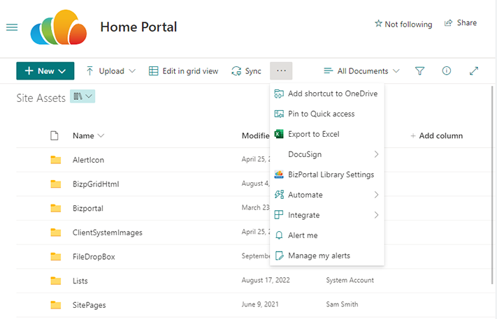Click the Sync toolbar button

[246, 71]
